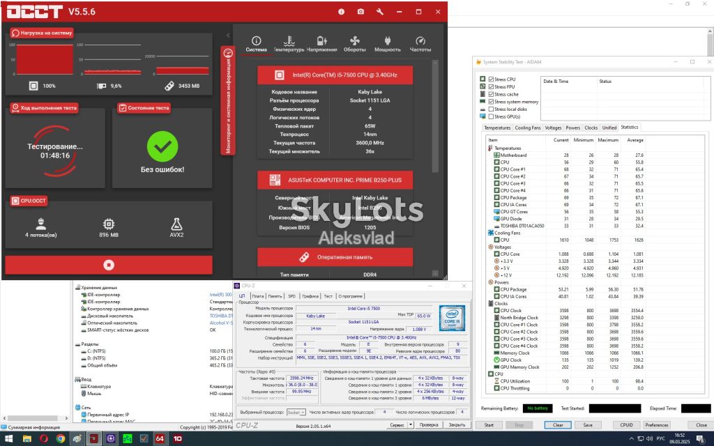Toggle Stress system memory checkbox

[491, 102]
